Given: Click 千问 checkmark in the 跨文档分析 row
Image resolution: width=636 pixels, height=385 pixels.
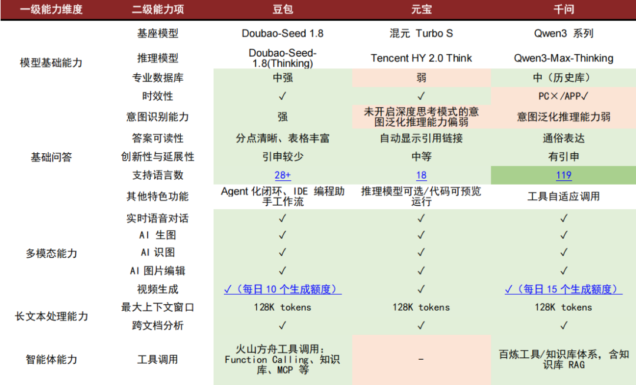Looking at the screenshot, I should click(564, 325).
